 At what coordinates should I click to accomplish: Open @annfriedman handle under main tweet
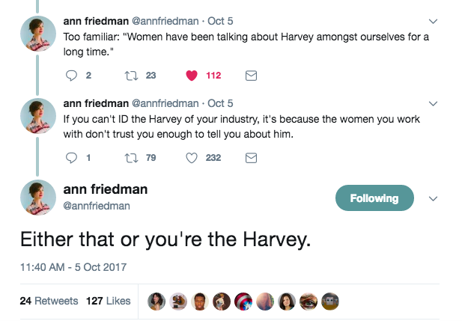click(97, 205)
